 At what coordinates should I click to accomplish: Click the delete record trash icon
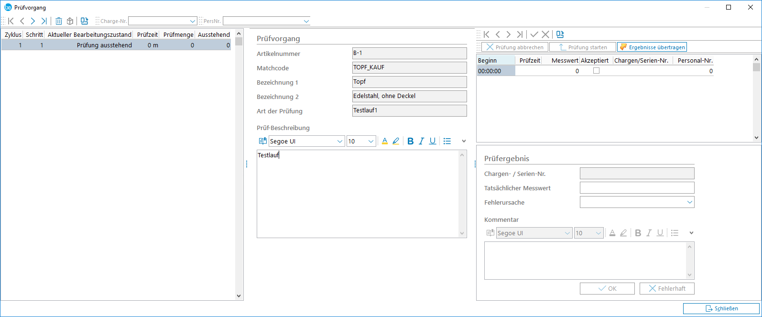point(59,21)
